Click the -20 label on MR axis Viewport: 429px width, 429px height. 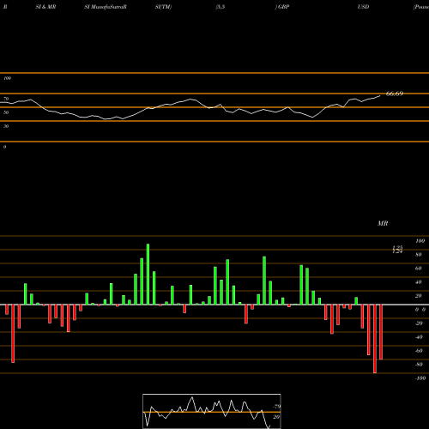pyautogui.click(x=419, y=323)
